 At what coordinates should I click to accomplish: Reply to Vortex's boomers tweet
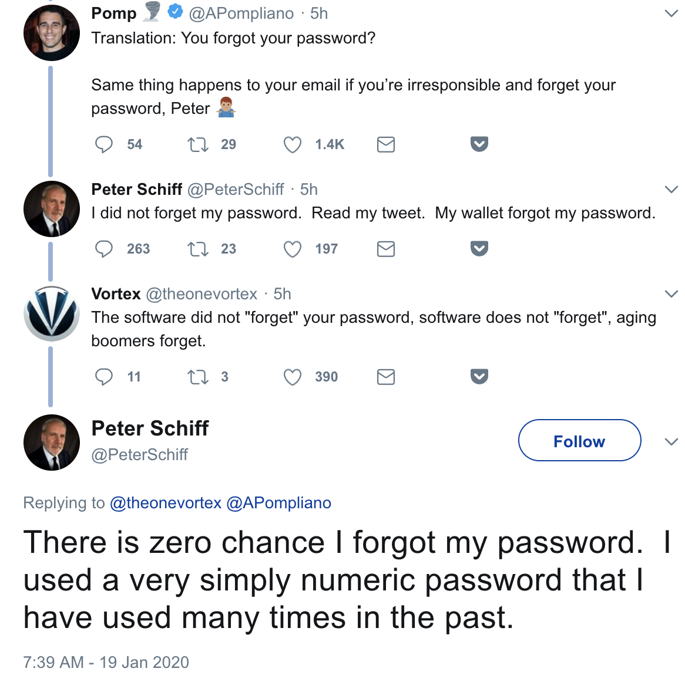click(x=104, y=377)
